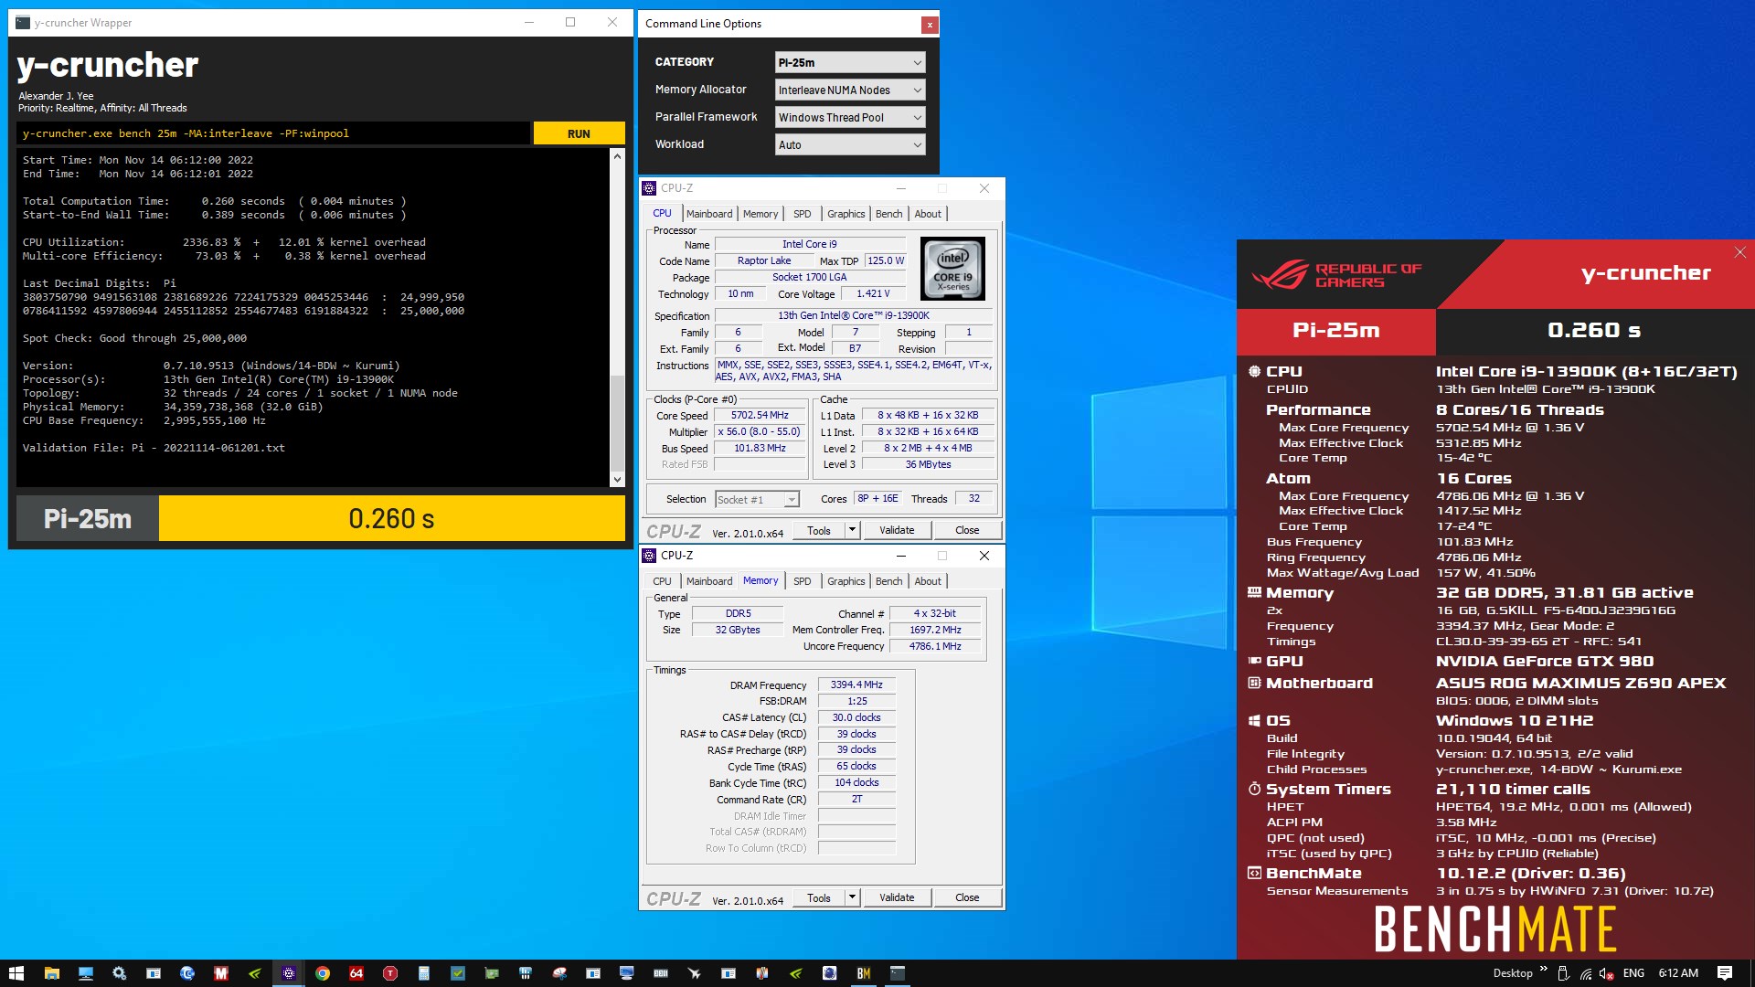The height and width of the screenshot is (987, 1755).
Task: Switch to CPU tab in lower CPU-Z
Action: coord(662,581)
